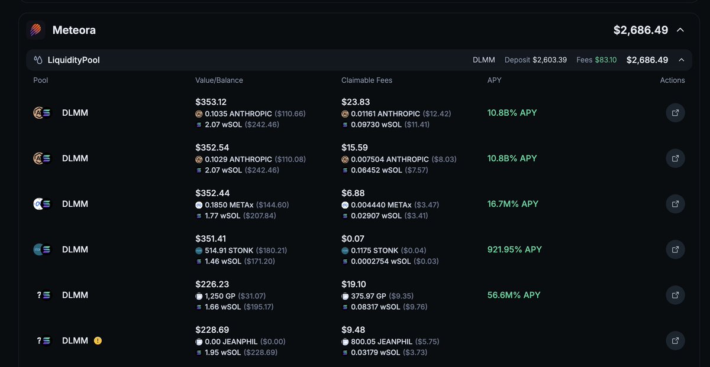The height and width of the screenshot is (367, 710).
Task: Open external link for the $352.54 pool
Action: tap(676, 158)
